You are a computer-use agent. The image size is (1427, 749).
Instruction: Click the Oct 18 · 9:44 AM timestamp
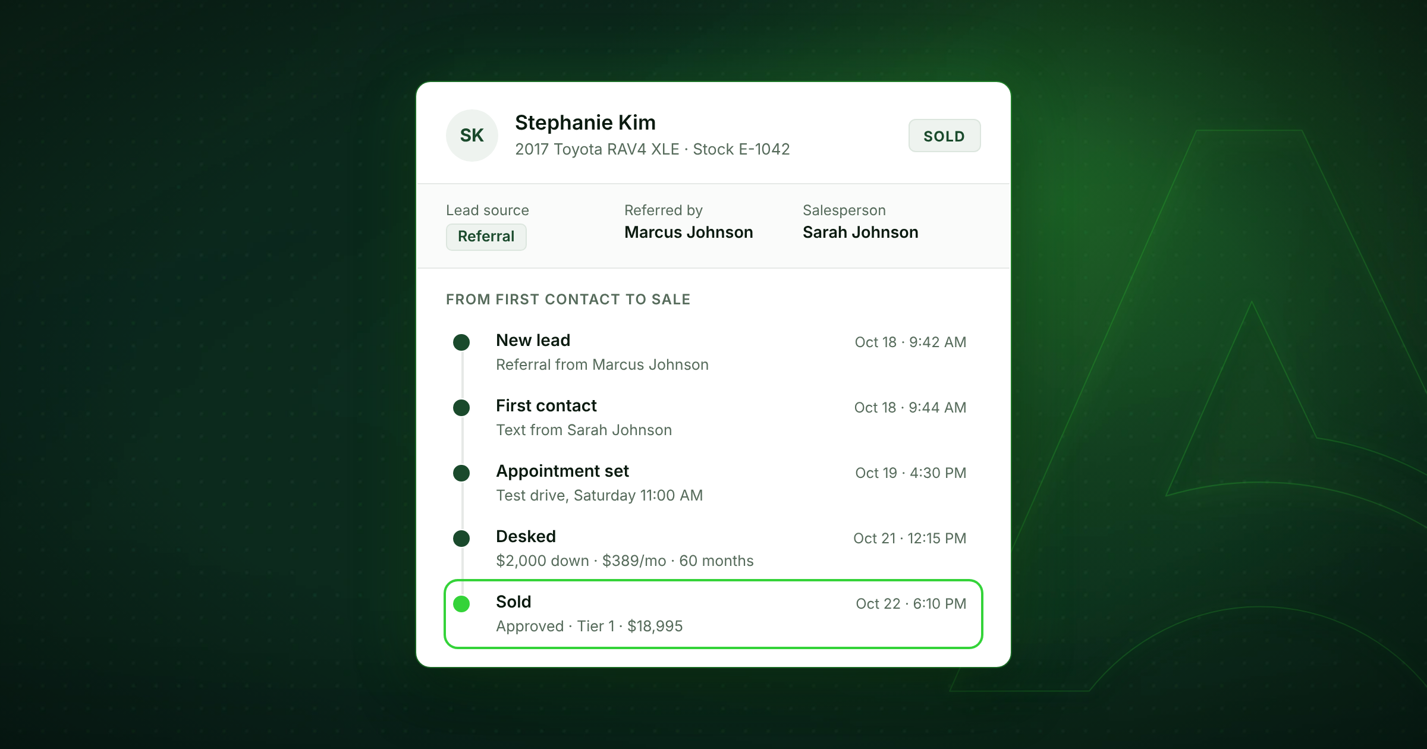[x=910, y=408]
